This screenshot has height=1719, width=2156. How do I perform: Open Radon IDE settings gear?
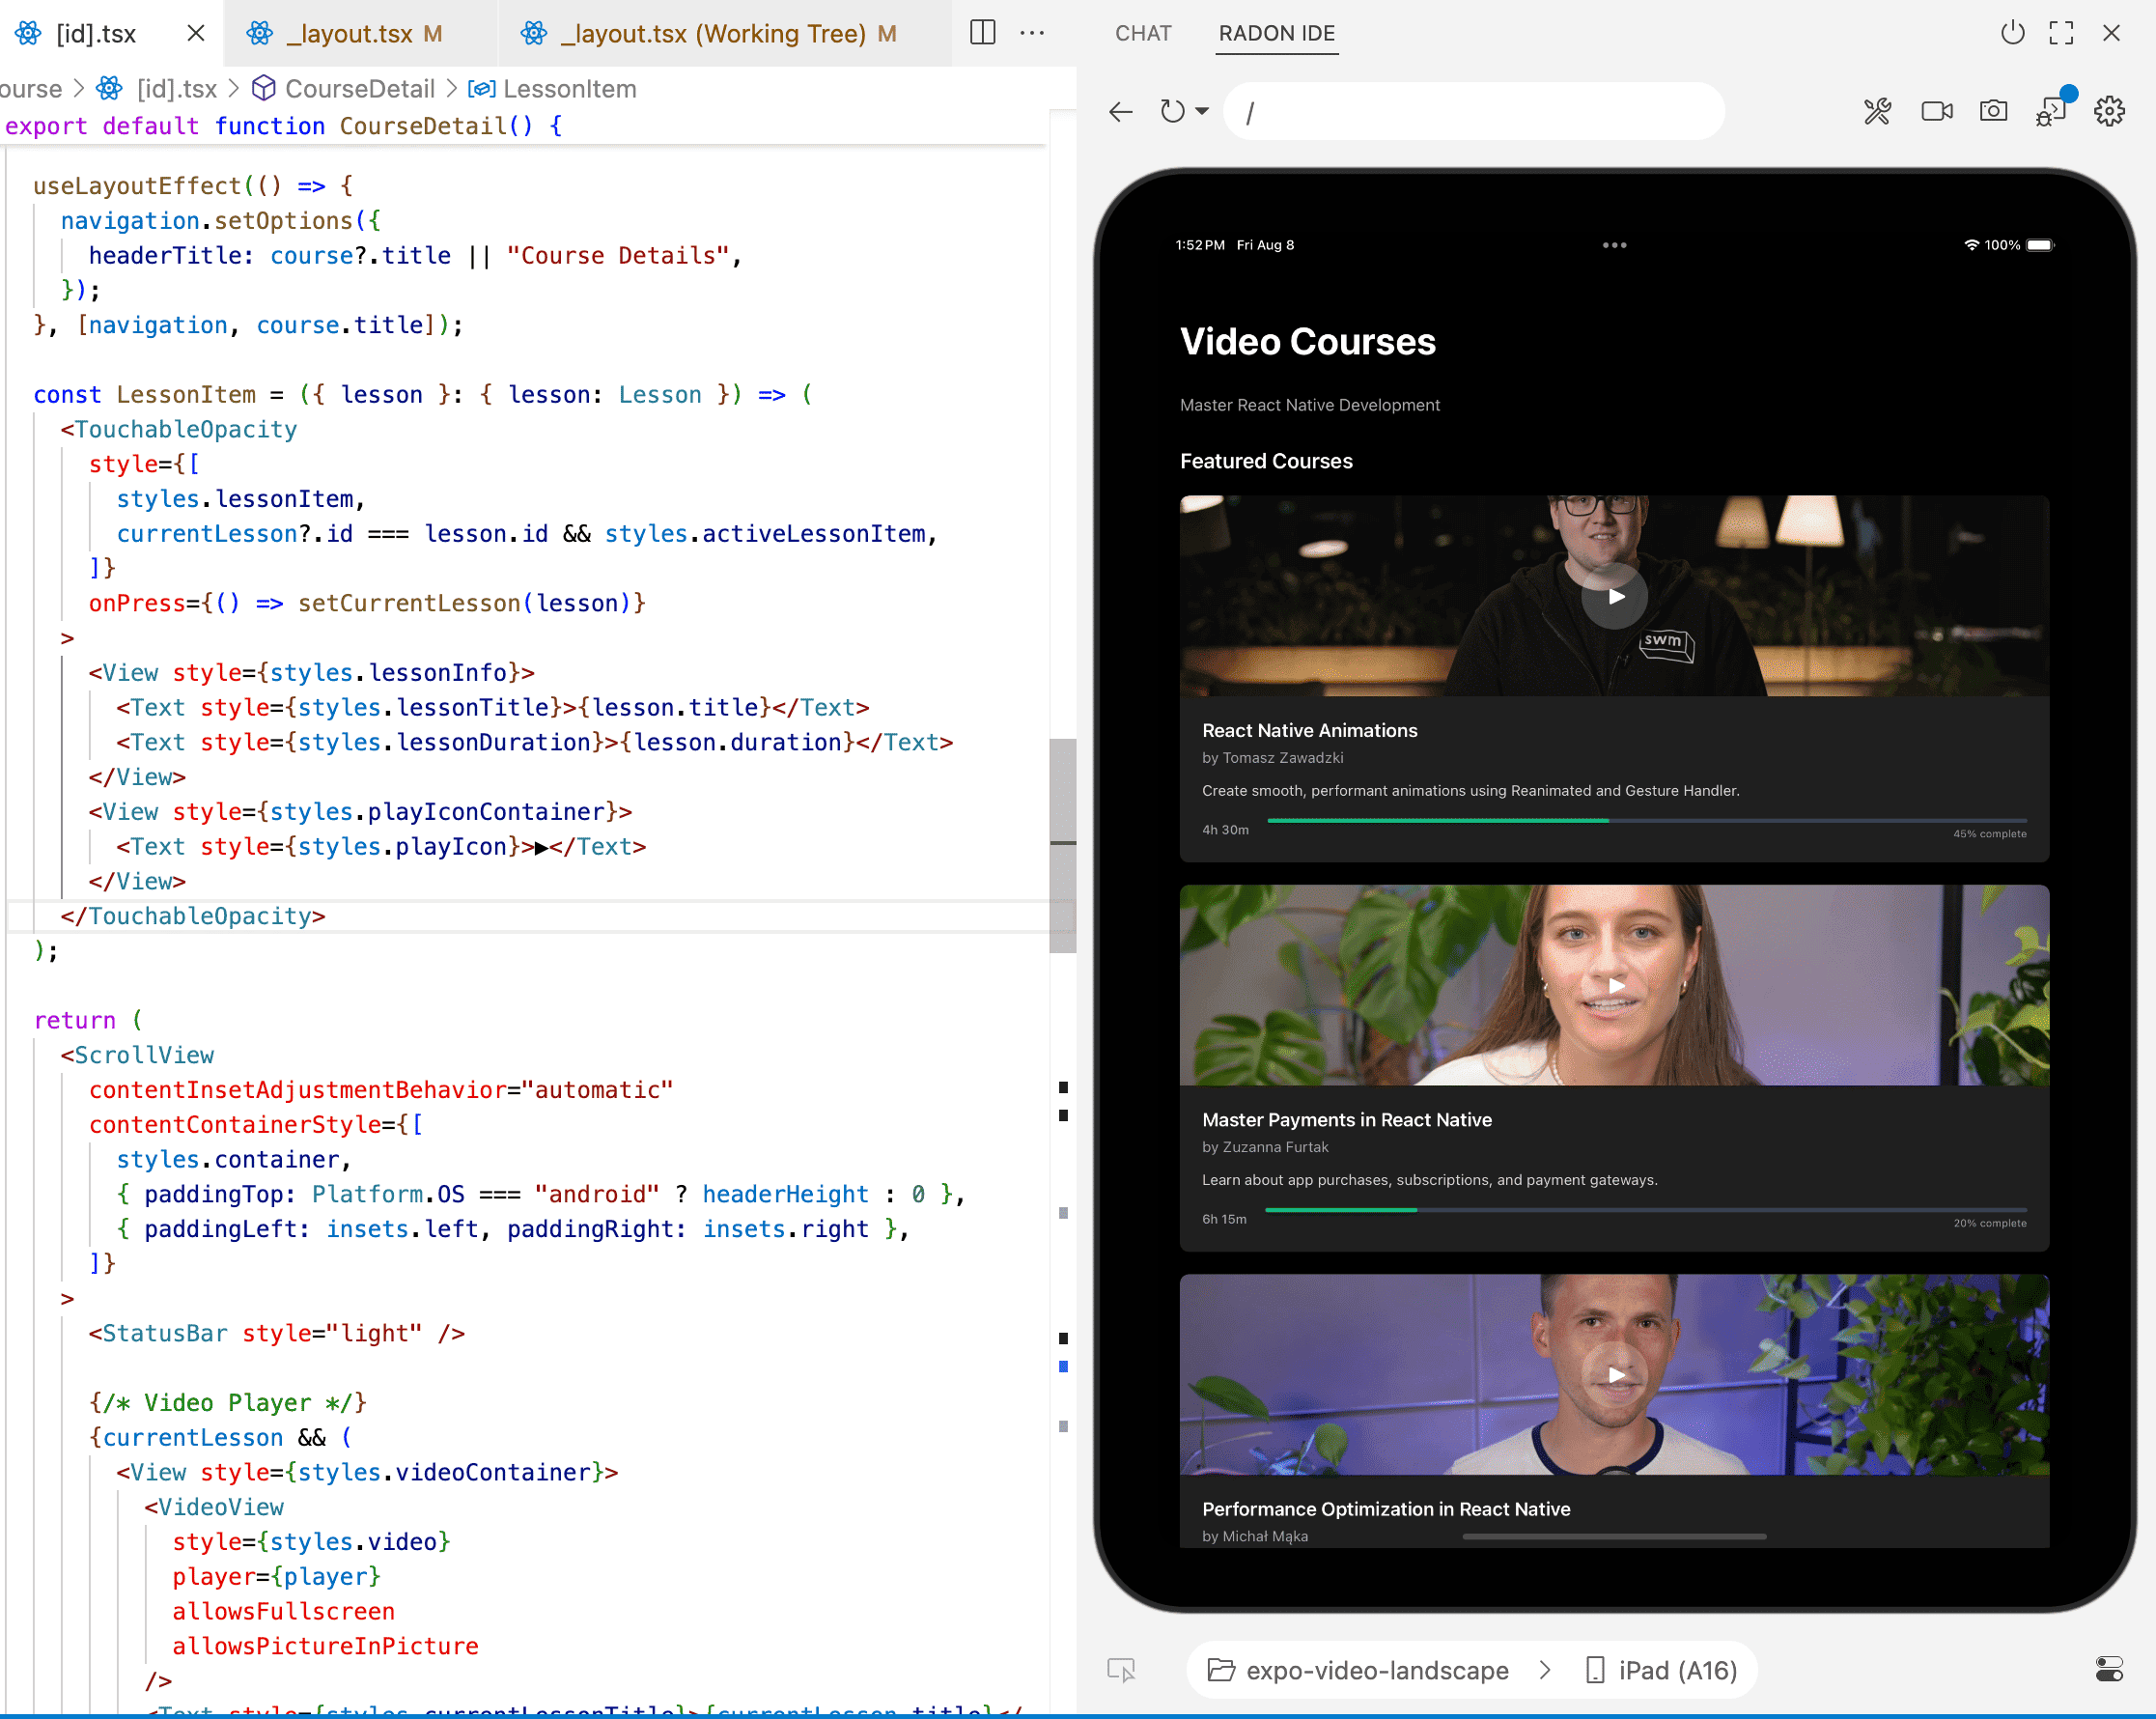(2109, 112)
